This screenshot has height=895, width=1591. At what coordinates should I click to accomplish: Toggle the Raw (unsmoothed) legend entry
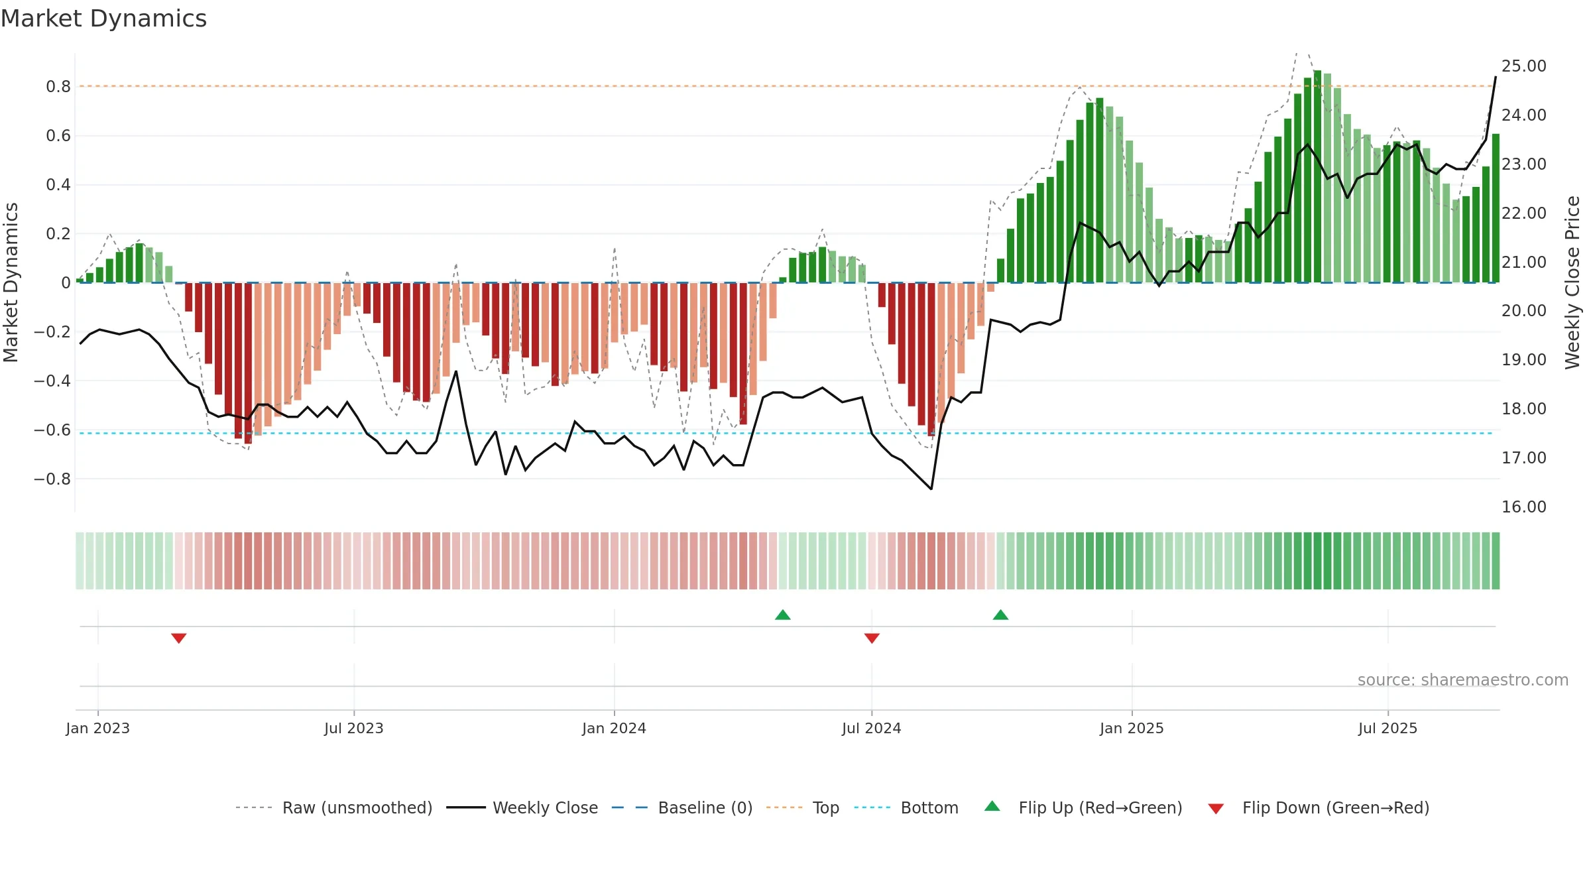(x=333, y=807)
